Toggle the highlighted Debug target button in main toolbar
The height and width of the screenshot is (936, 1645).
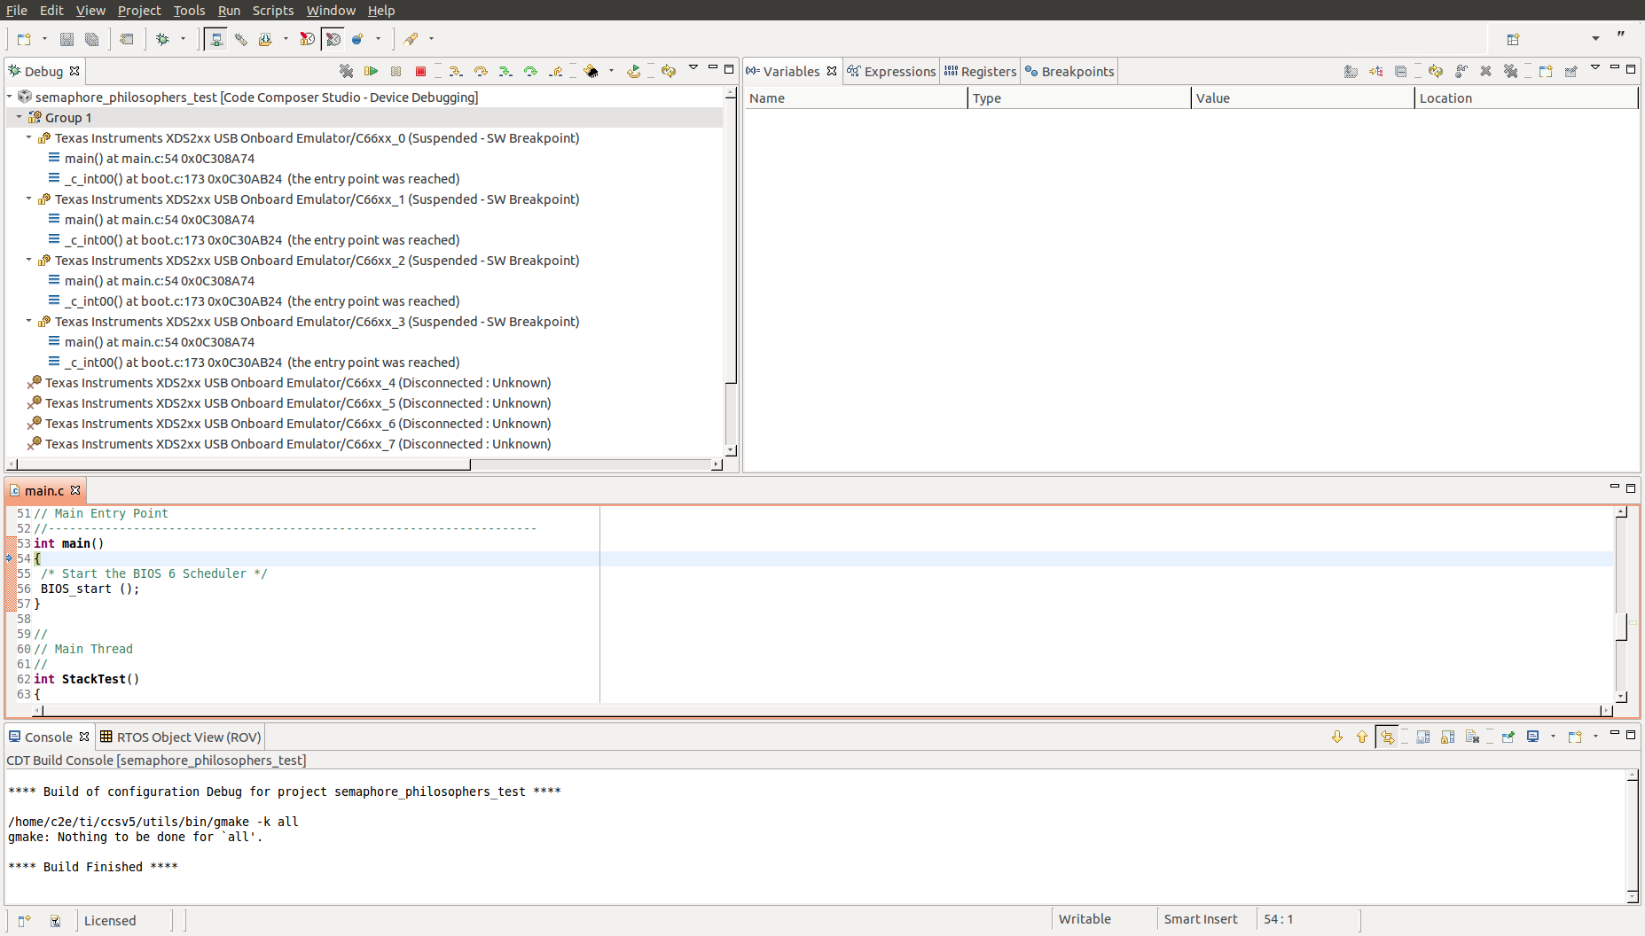point(215,39)
